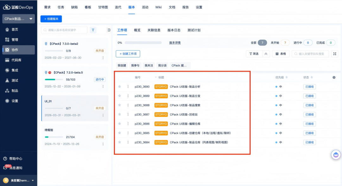342x186 pixels.
Task: Go to the 甘特图 top menu
Action: [x=103, y=7]
